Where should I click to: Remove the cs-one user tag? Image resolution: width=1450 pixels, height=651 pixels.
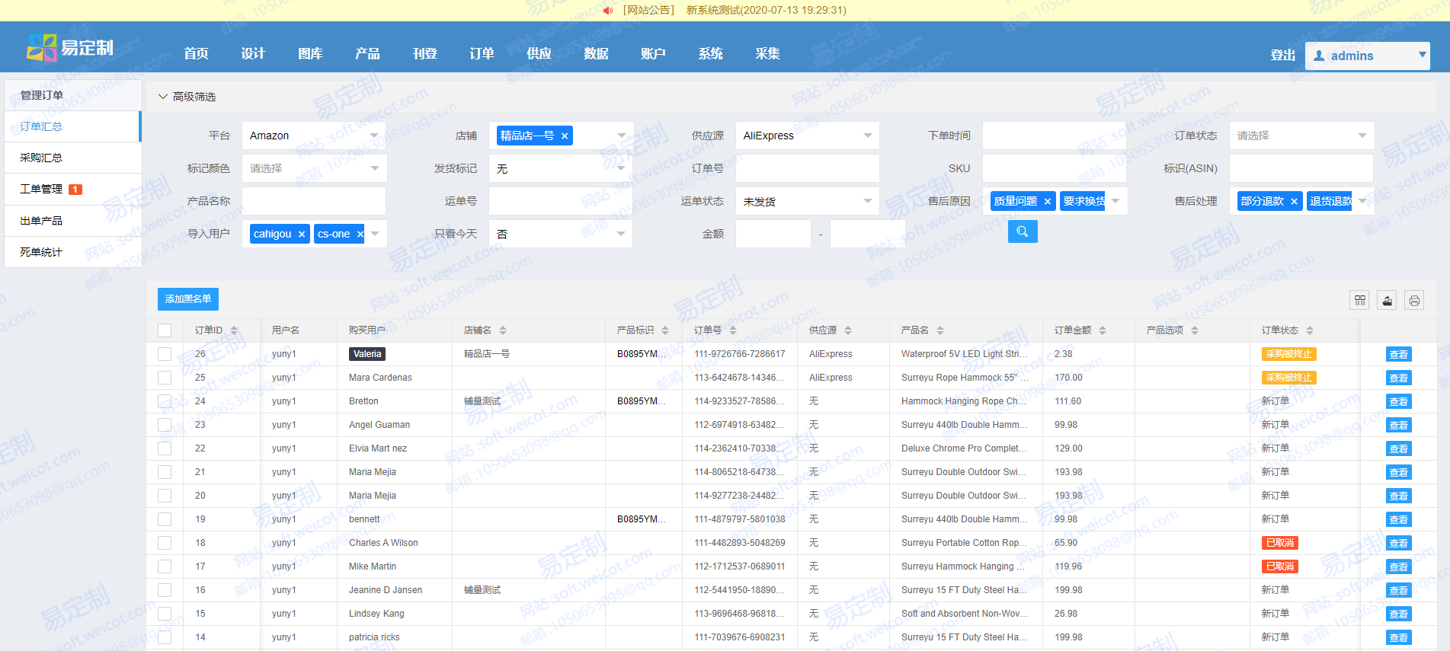360,235
